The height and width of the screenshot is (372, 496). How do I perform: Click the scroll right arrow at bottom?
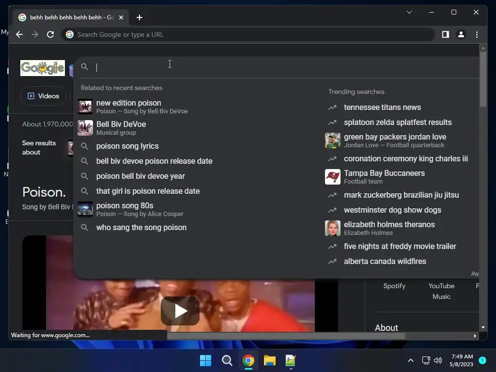(475, 336)
